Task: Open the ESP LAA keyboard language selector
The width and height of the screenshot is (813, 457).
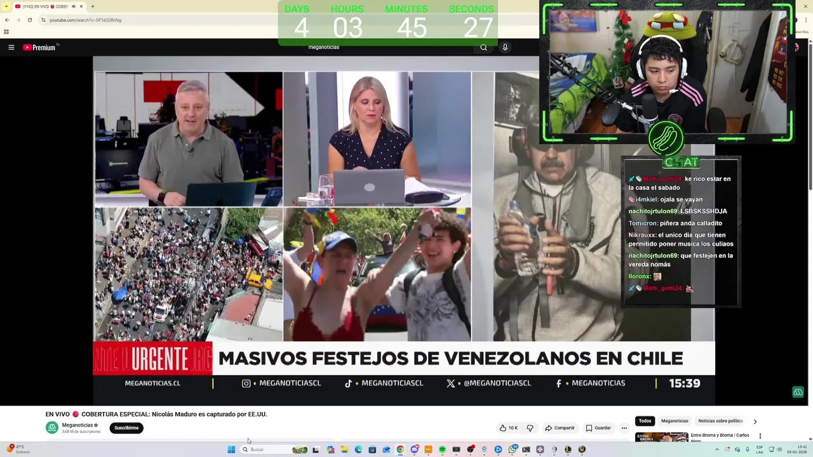Action: [x=760, y=449]
